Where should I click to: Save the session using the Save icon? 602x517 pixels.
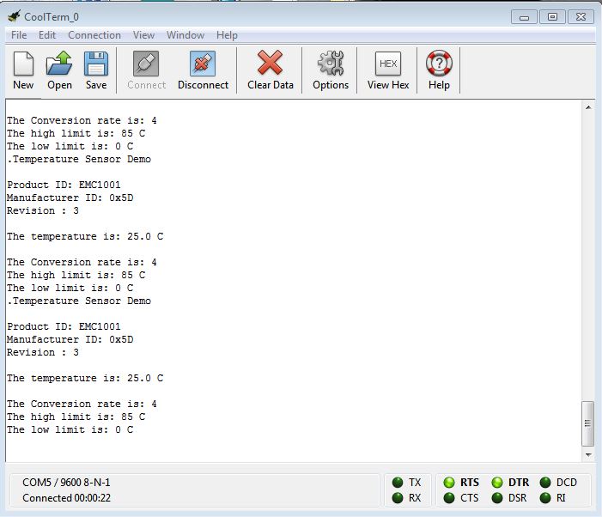(96, 64)
